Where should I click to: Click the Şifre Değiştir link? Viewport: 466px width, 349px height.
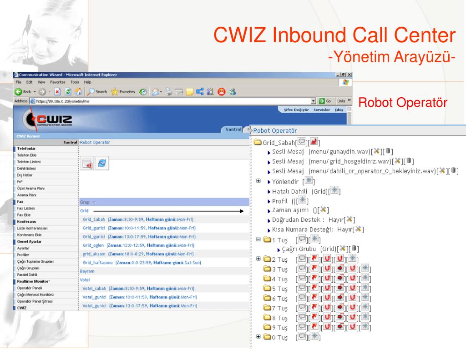[296, 110]
